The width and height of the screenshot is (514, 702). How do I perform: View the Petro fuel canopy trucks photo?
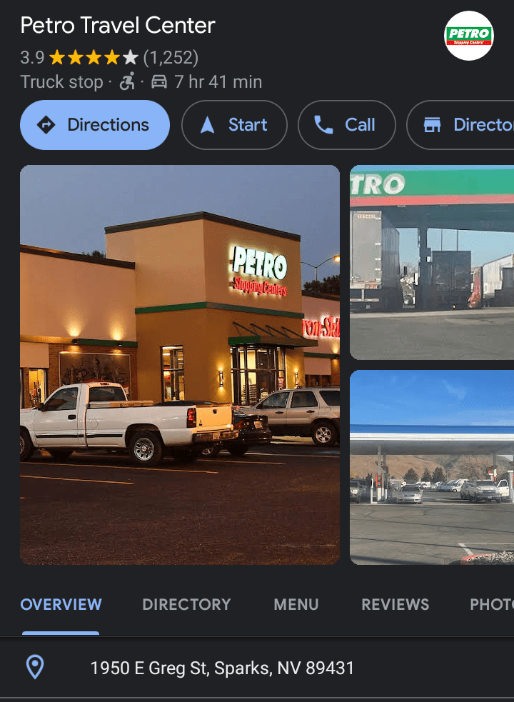(x=431, y=262)
